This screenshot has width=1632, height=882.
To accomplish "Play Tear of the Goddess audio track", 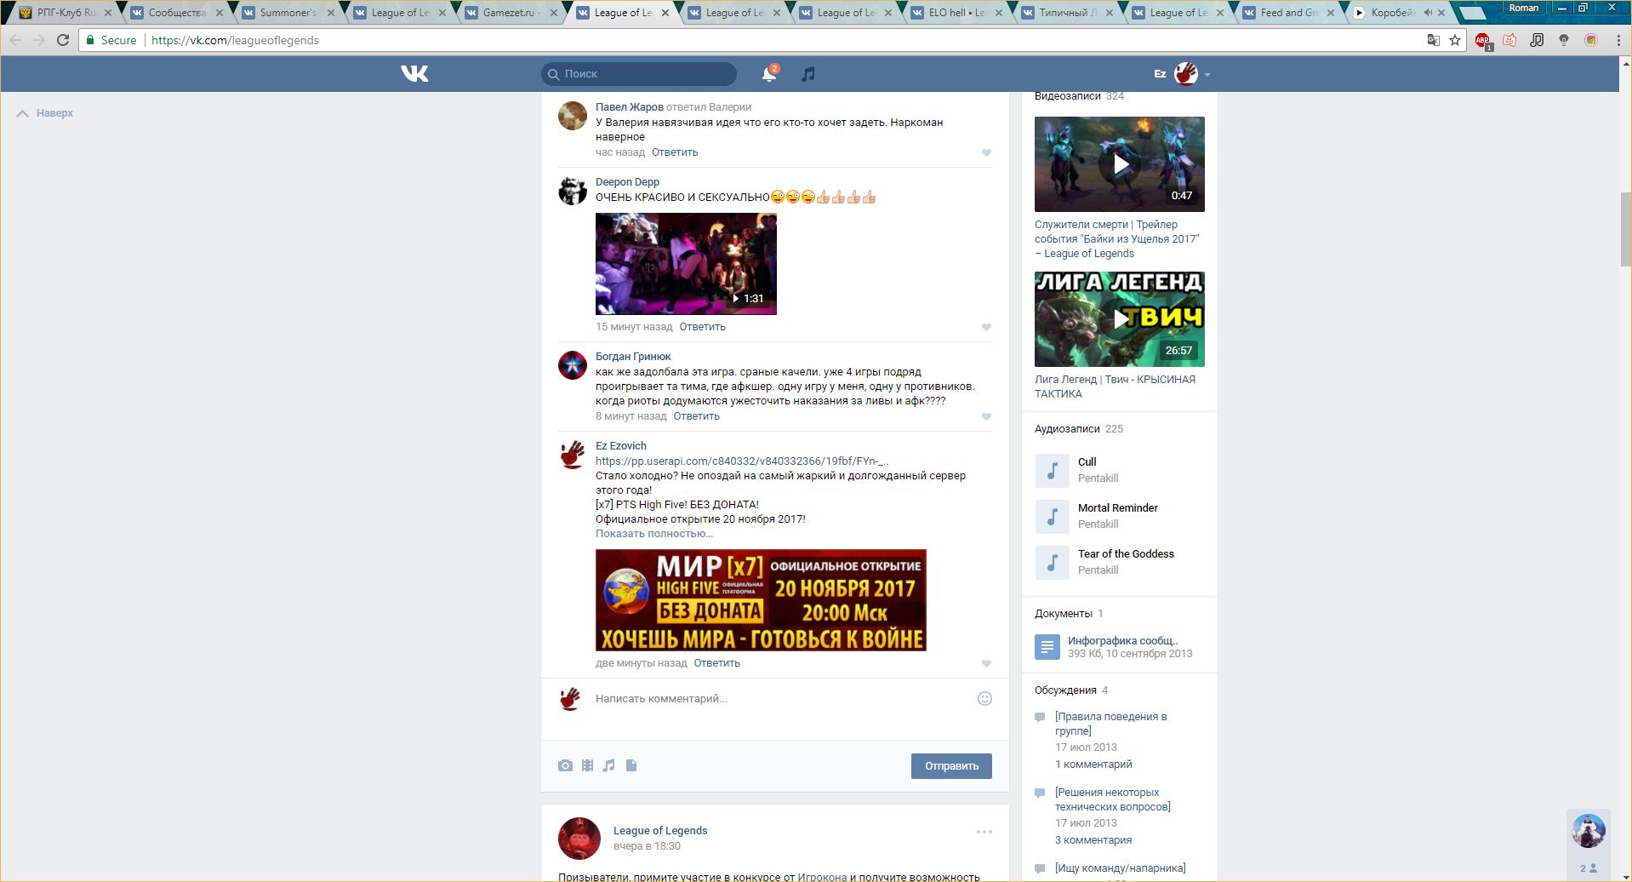I will click(x=1052, y=562).
